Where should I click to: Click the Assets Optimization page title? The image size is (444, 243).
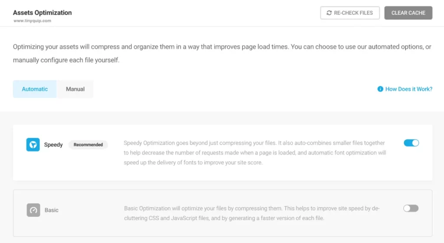[42, 13]
